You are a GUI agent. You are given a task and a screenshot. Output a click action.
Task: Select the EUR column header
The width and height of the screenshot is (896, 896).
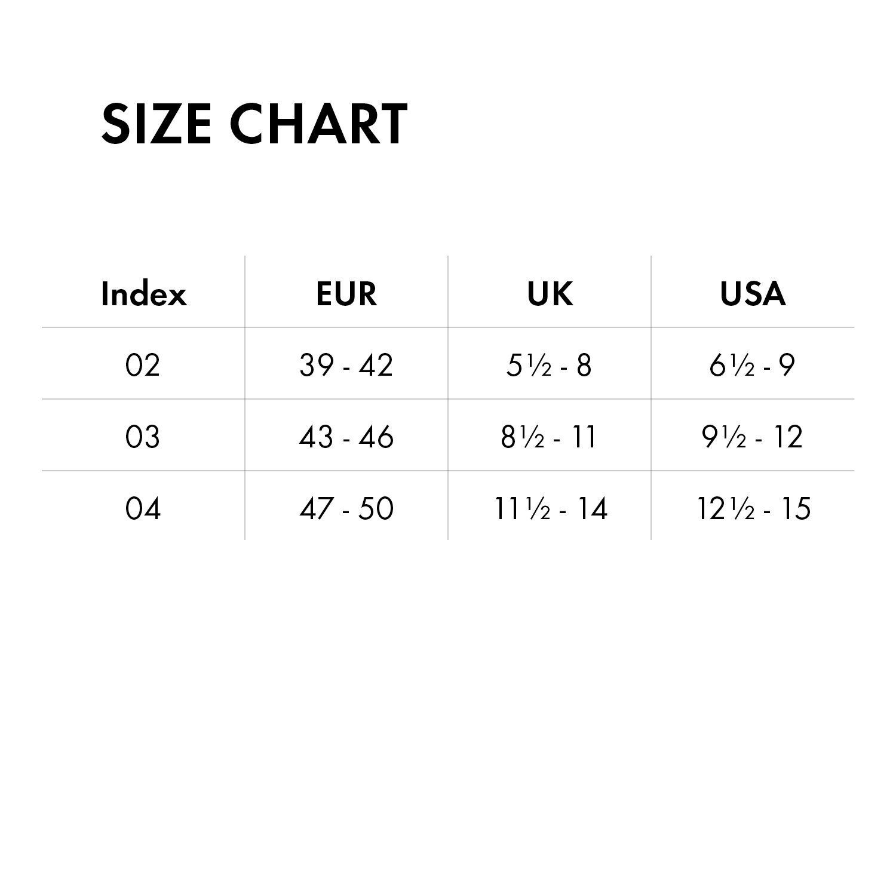tap(346, 294)
